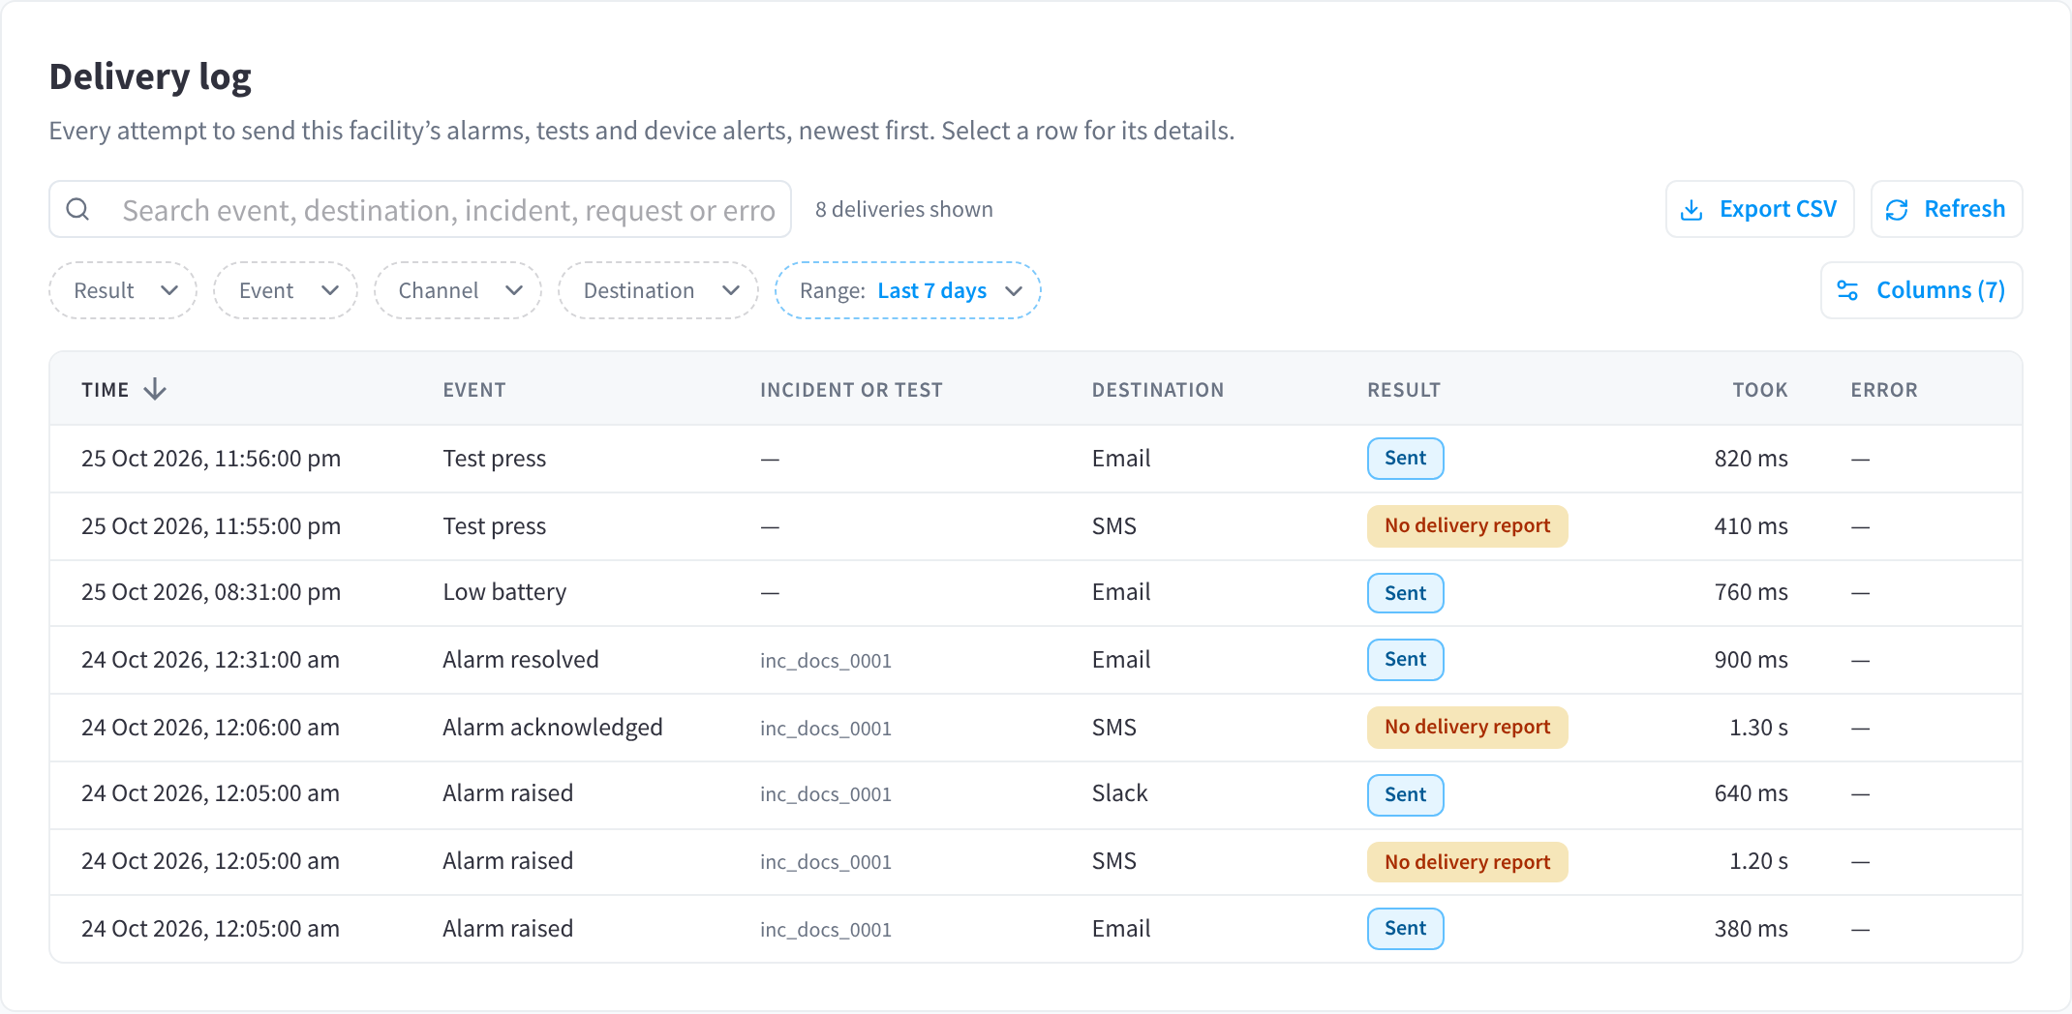Click the RESULT column header
This screenshot has height=1014, width=2072.
1404,390
